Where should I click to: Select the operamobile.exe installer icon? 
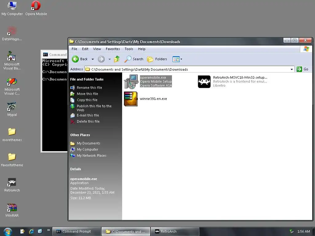pyautogui.click(x=131, y=82)
